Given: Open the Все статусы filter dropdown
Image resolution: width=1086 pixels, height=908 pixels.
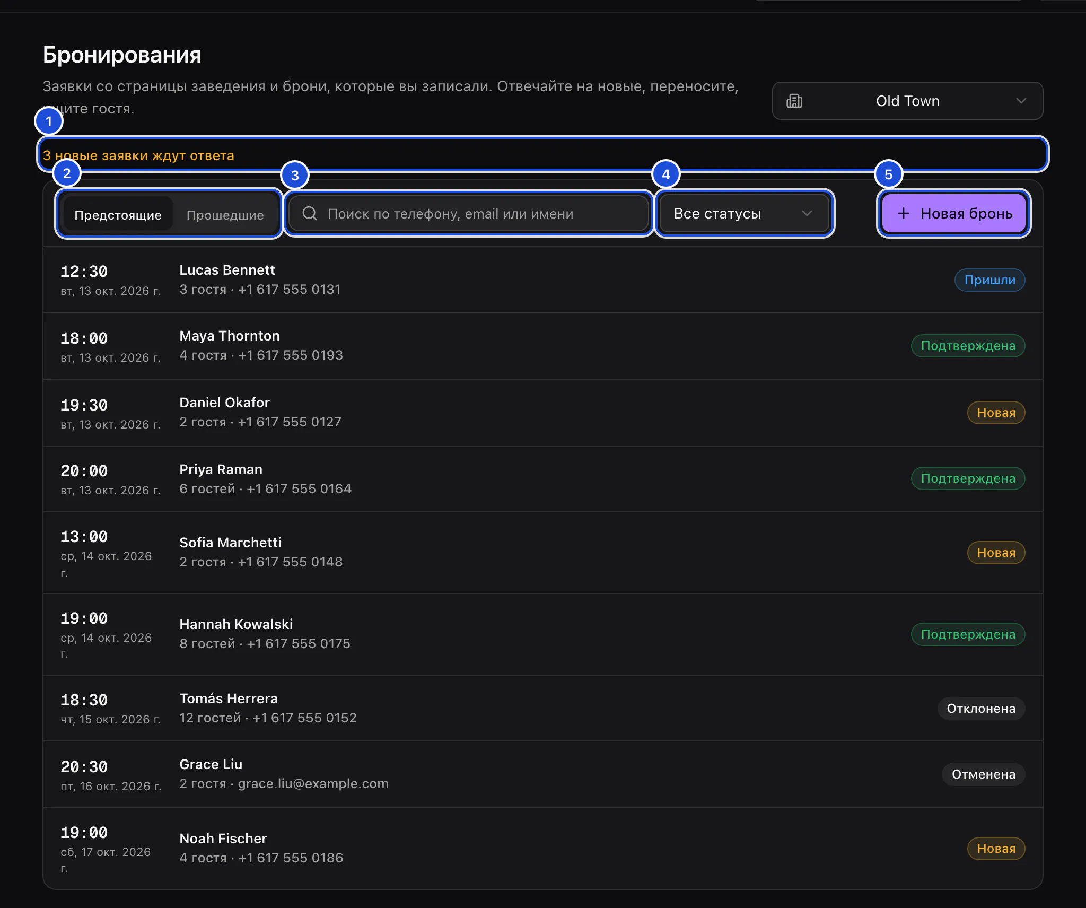Looking at the screenshot, I should pos(745,213).
